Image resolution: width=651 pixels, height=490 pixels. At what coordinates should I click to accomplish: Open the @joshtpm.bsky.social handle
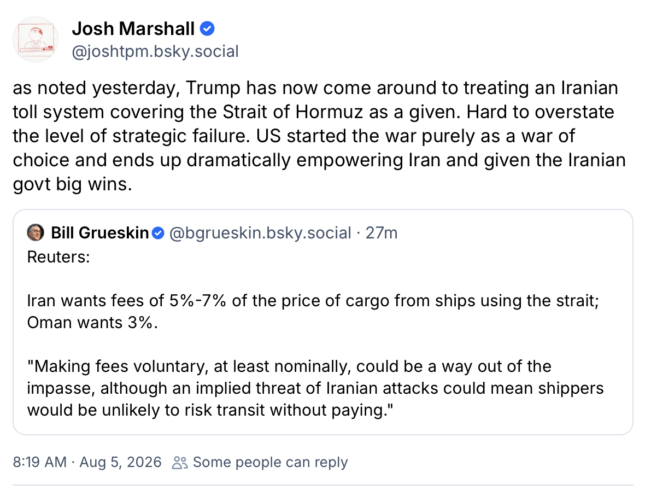(155, 51)
